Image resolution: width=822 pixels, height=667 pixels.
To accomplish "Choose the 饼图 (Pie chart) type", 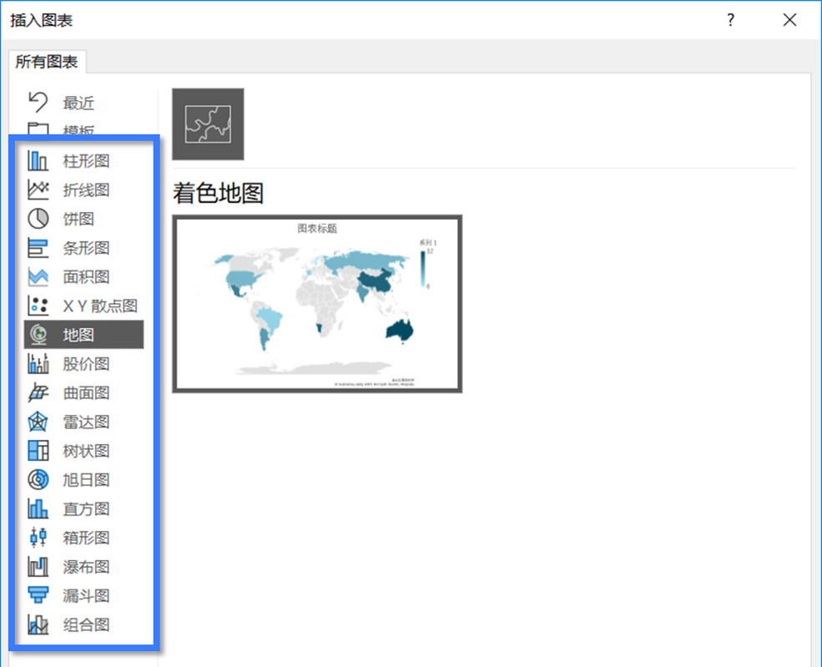I will (78, 219).
